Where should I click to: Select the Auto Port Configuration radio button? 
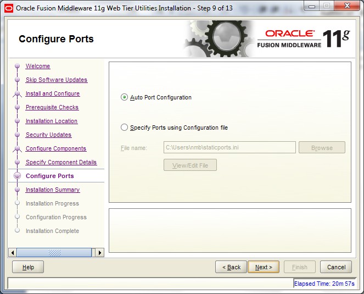(x=124, y=97)
